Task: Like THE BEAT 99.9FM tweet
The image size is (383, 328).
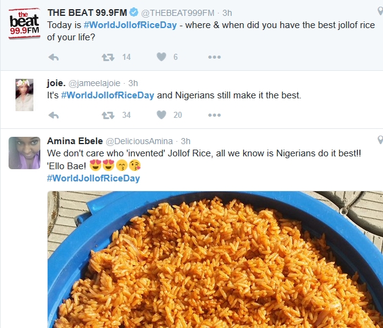Action: pos(161,57)
